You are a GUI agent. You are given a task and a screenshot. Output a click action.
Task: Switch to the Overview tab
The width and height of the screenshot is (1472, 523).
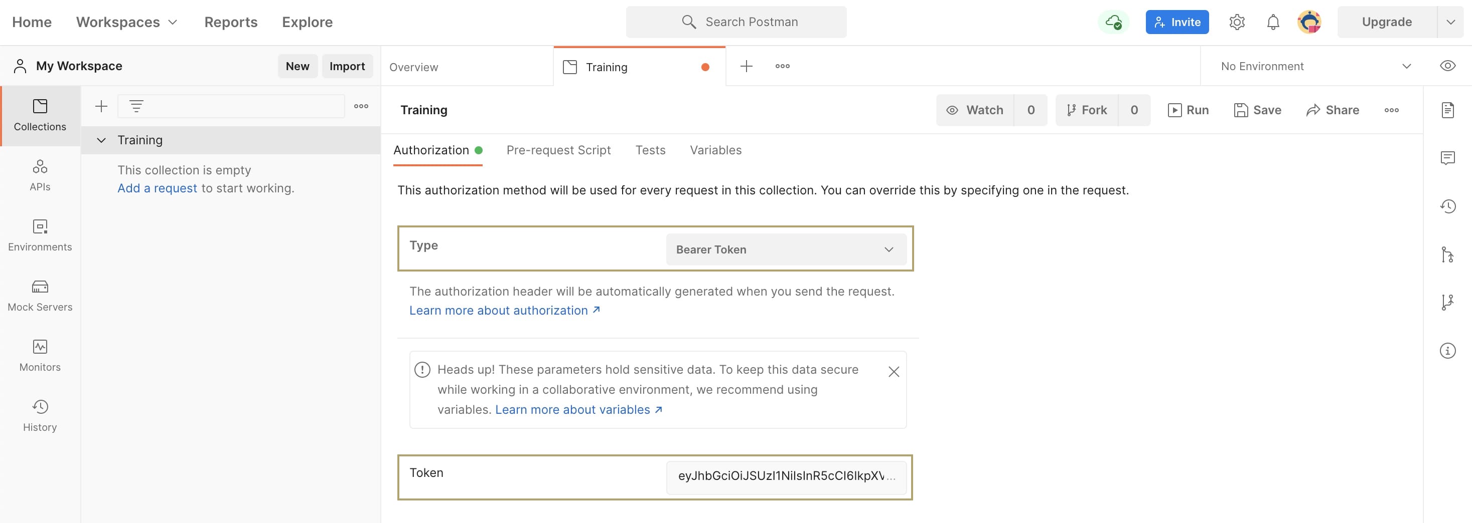click(x=467, y=67)
